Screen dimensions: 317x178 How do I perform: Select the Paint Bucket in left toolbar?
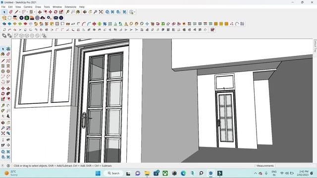tap(3, 54)
